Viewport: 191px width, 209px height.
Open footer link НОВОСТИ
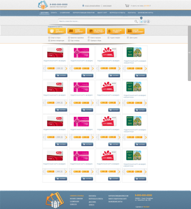click(73, 204)
